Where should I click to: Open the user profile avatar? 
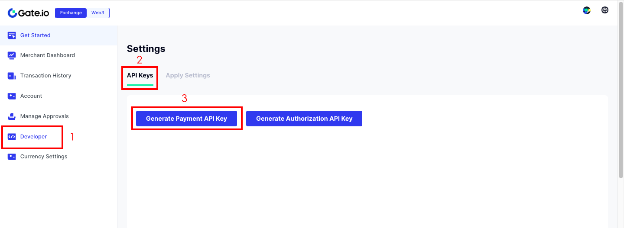(x=587, y=10)
